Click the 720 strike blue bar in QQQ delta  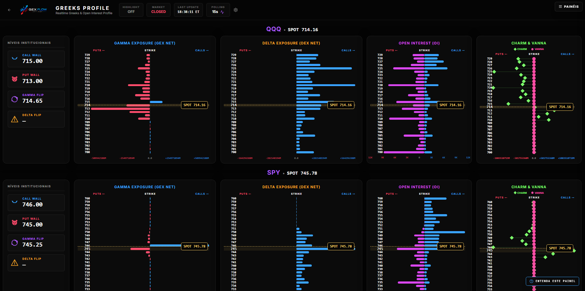[x=326, y=85]
